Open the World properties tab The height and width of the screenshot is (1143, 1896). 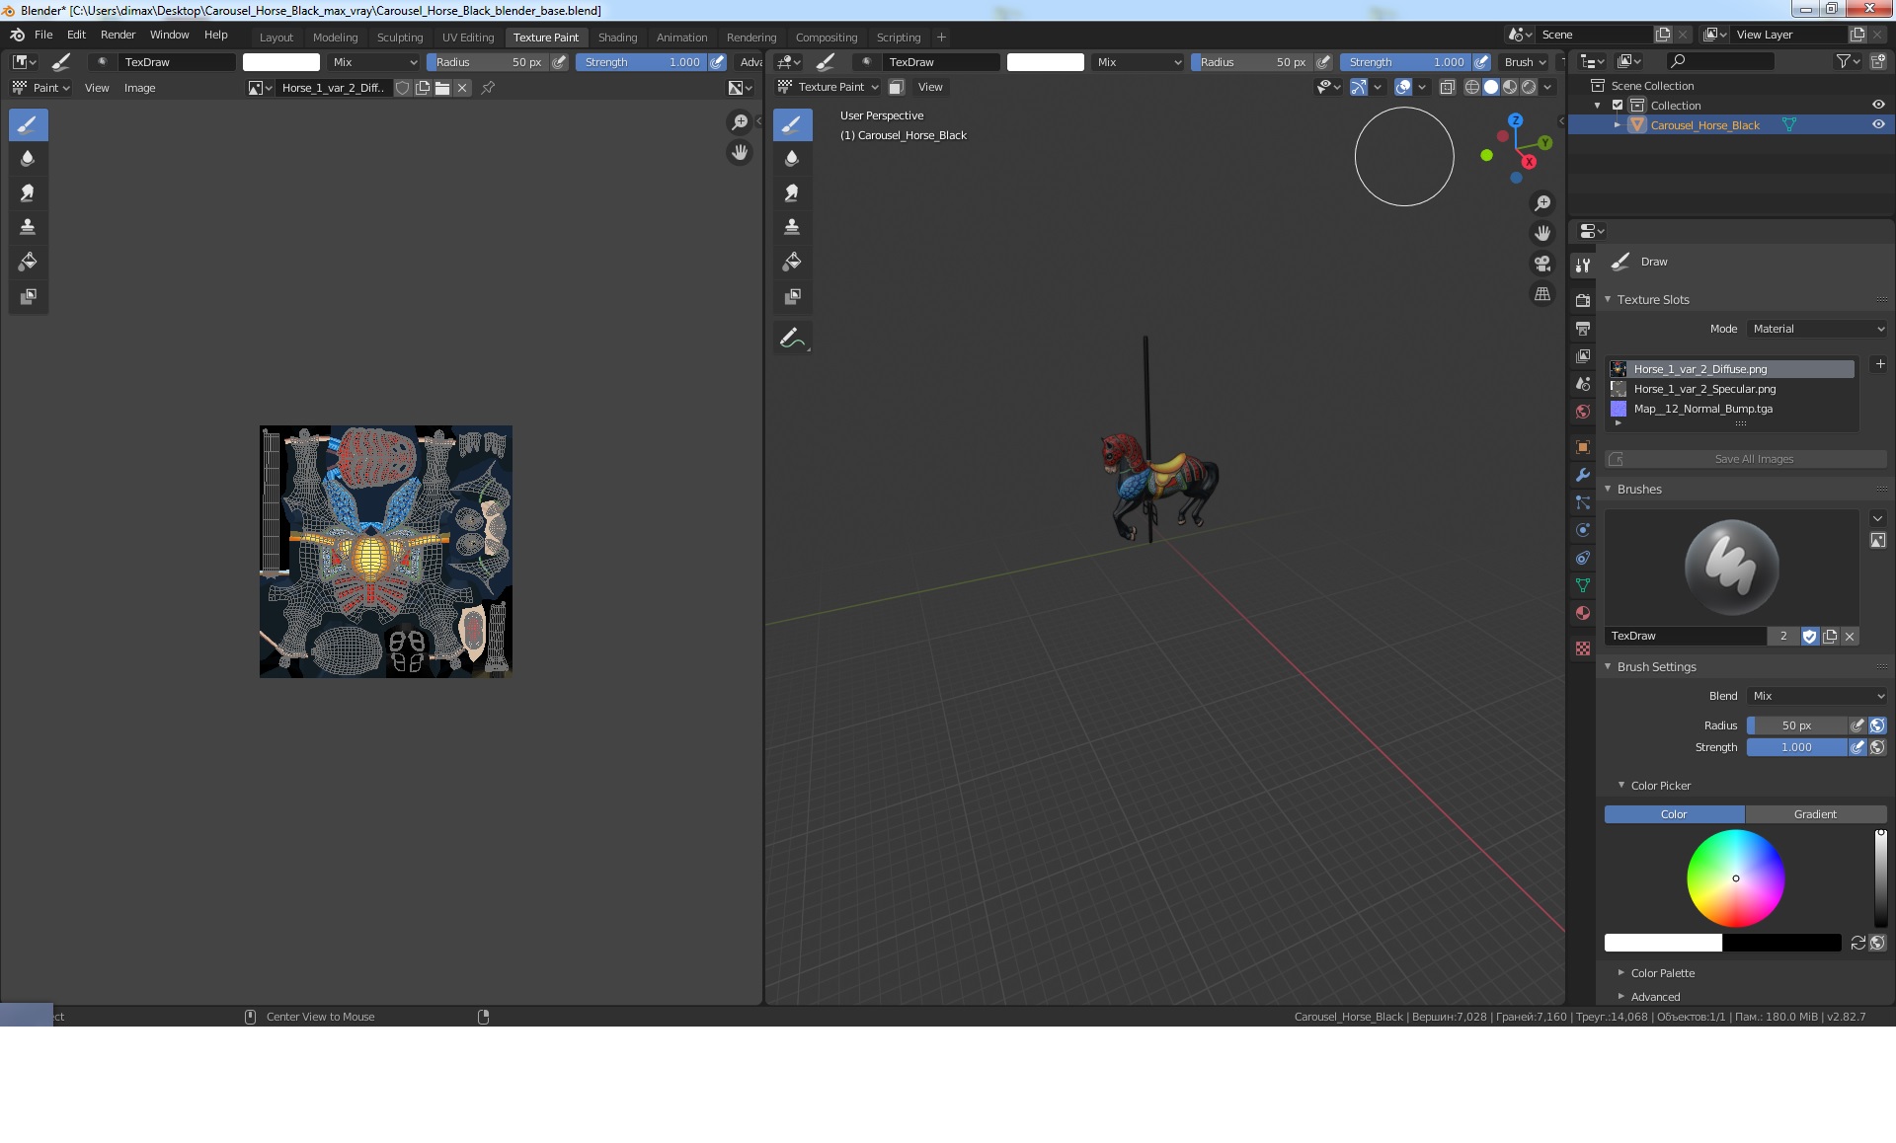click(1583, 412)
